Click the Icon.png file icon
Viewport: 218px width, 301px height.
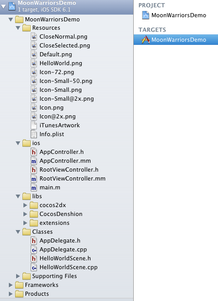[34, 107]
